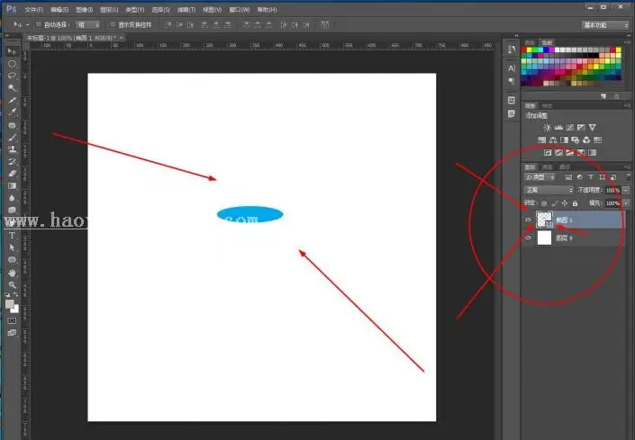The width and height of the screenshot is (635, 440).
Task: Hide the background layer eye
Action: coord(528,238)
